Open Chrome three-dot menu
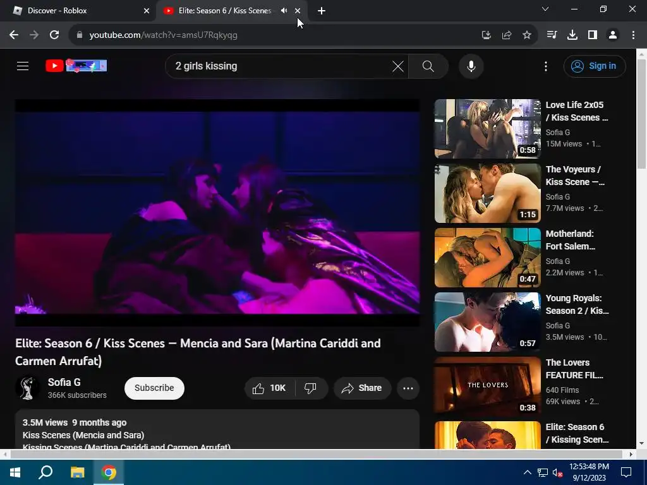Viewport: 647px width, 485px height. 633,35
